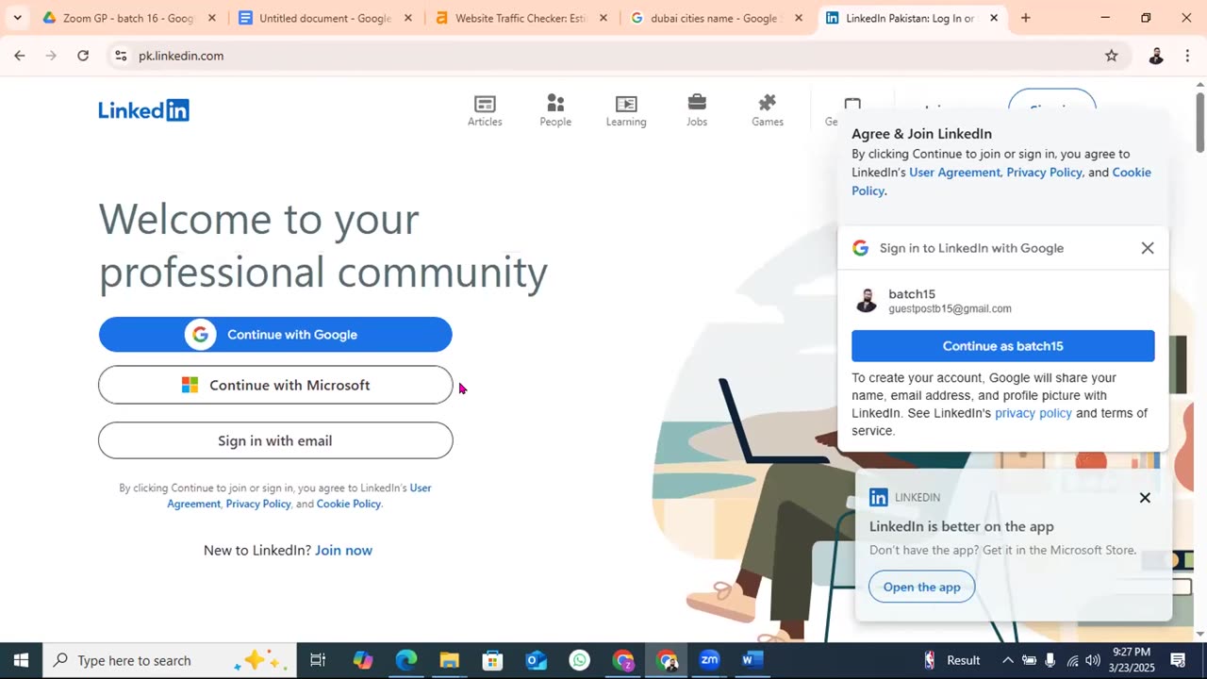
Task: Open User Agreement link below sign-in buttons
Action: pyautogui.click(x=299, y=495)
